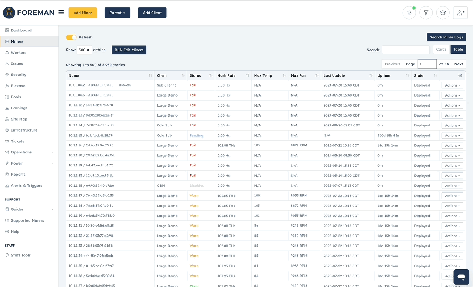
Task: Click the Disabled status of 10.1.1.25
Action: [197, 186]
